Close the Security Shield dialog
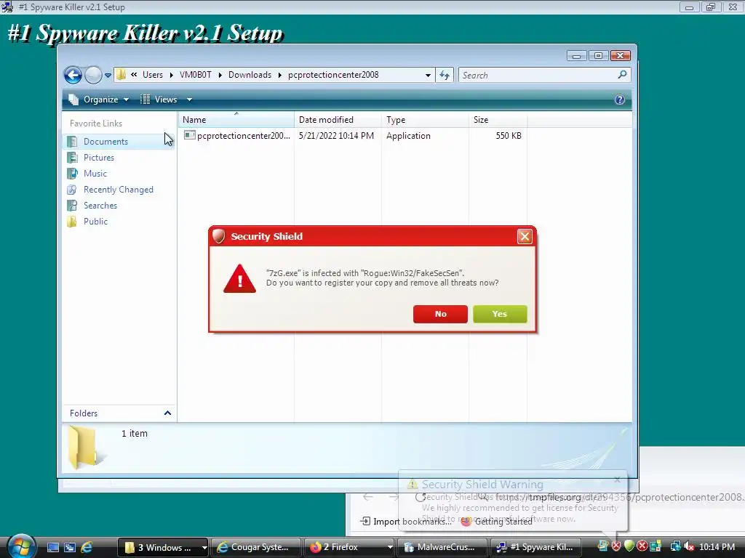This screenshot has width=745, height=558. pos(525,236)
